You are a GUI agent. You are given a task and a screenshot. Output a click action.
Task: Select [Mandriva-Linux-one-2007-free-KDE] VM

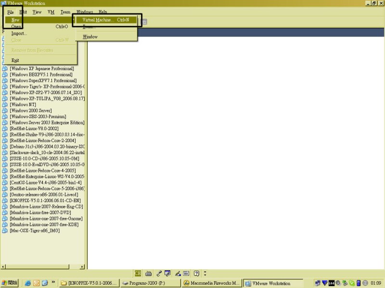44,225
